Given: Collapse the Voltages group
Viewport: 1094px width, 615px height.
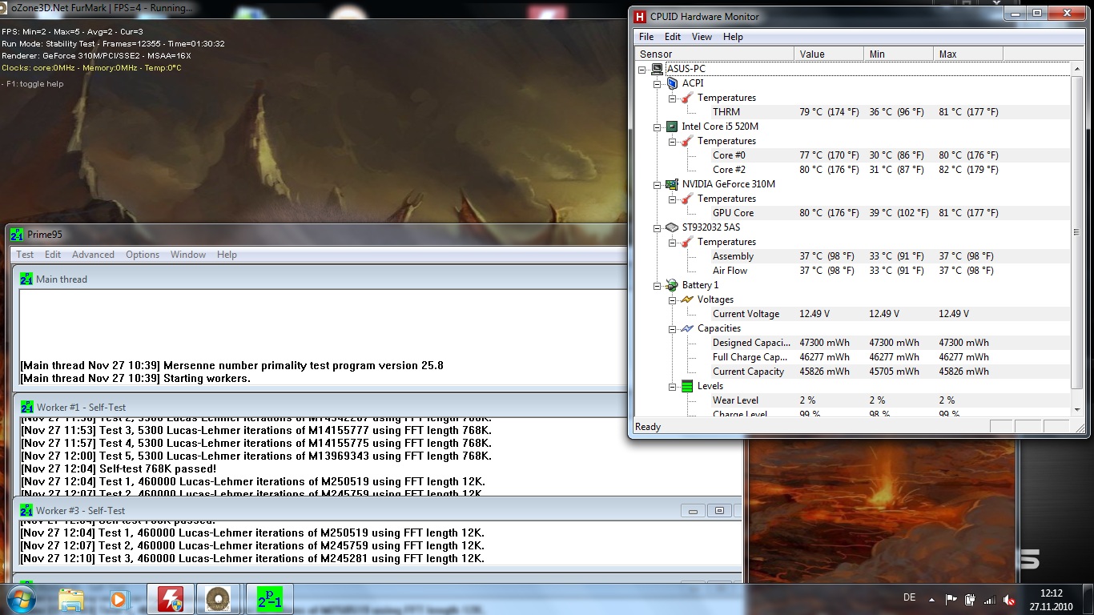Looking at the screenshot, I should 672,299.
